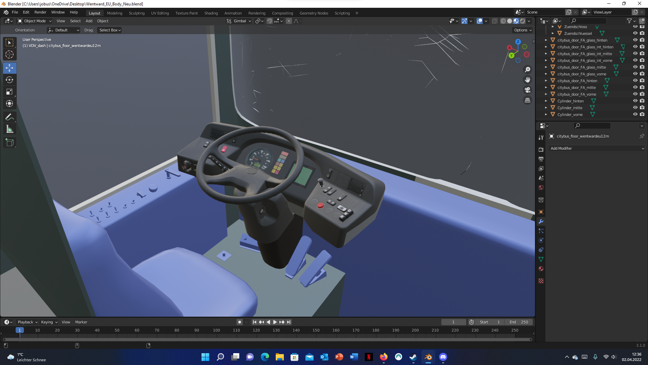The image size is (648, 365).
Task: Toggle visibility of citybus_door_FA_mitte
Action: 635,88
